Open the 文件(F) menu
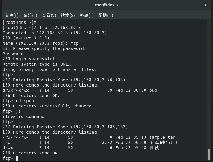Screen dimensions: 213x162 pos(12,15)
